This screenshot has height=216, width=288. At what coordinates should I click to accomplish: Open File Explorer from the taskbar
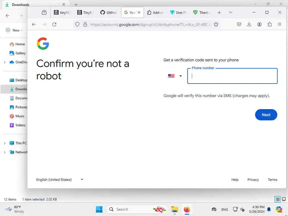tap(174, 209)
